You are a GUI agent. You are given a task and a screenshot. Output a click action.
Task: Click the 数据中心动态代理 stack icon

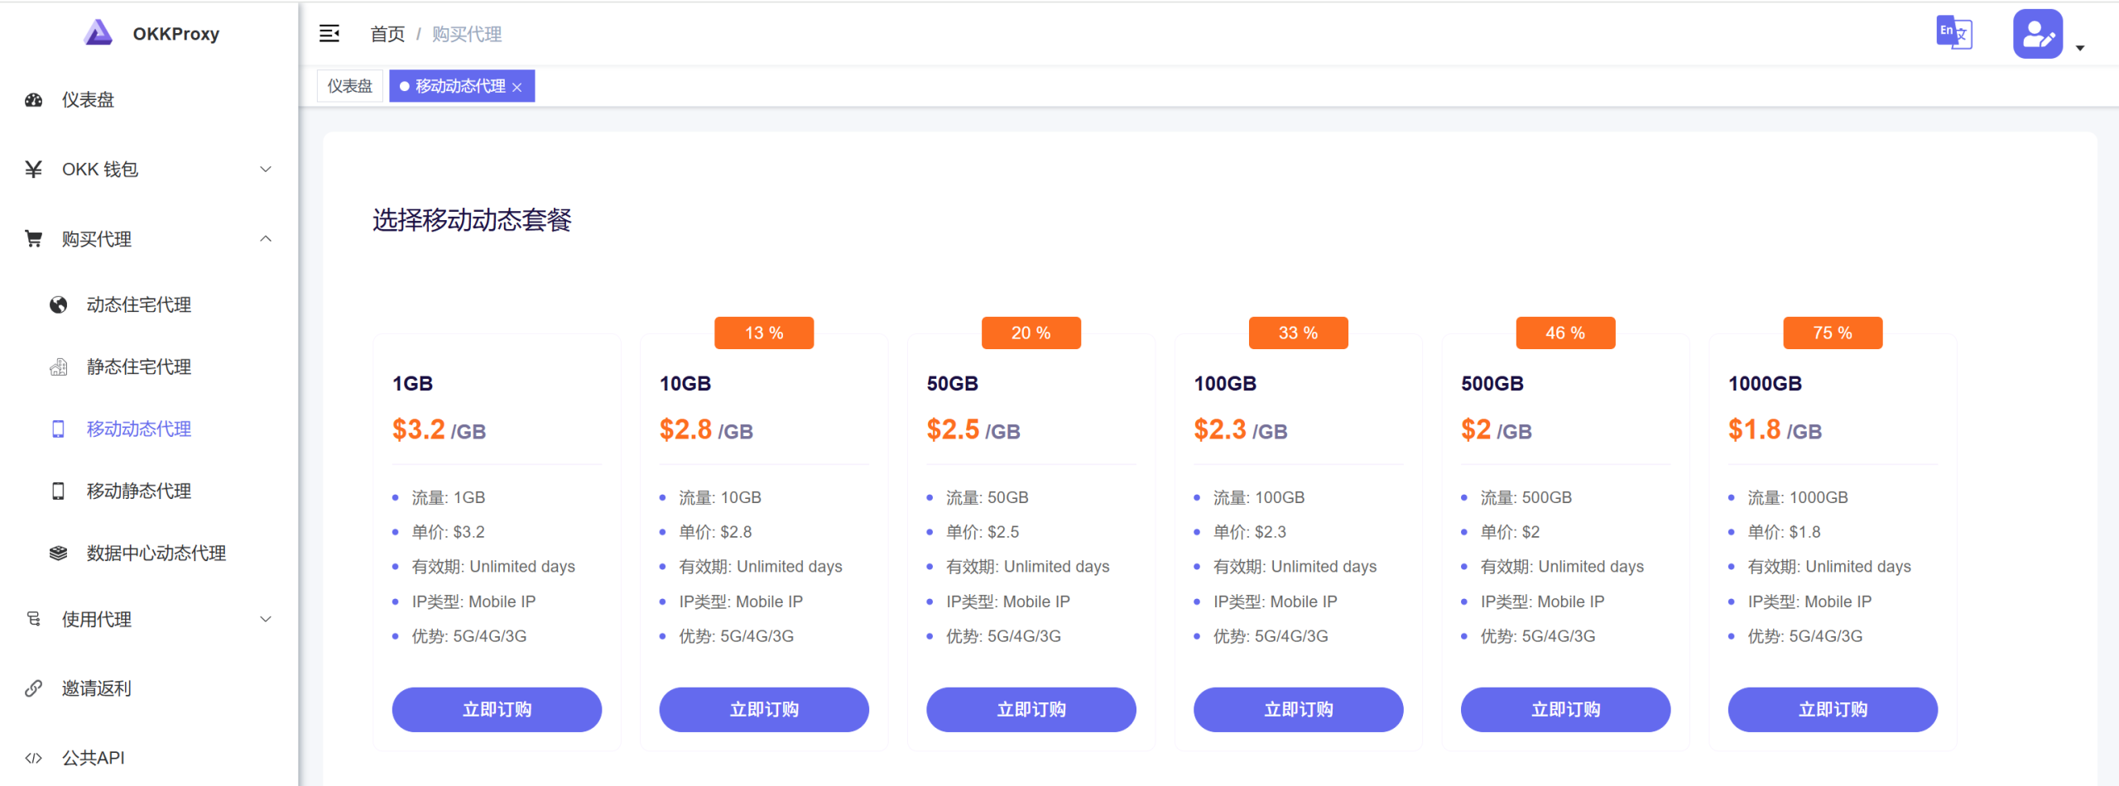pos(58,553)
